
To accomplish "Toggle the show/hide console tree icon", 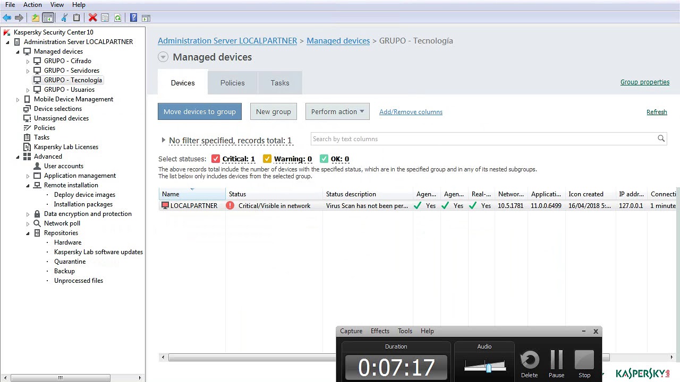I will click(48, 18).
